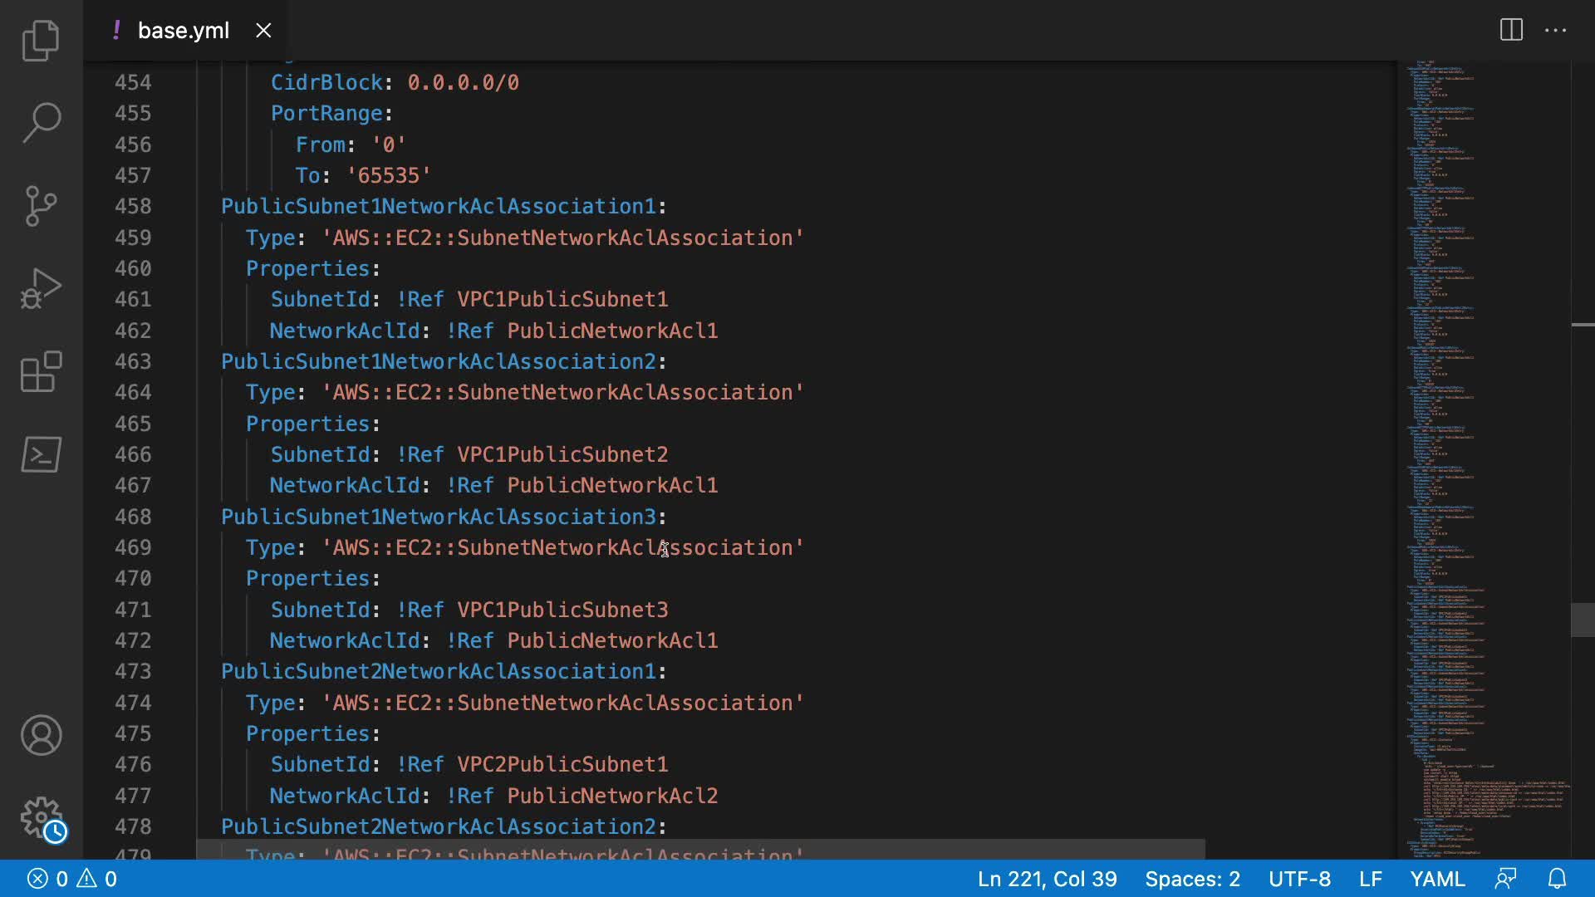This screenshot has width=1595, height=897.
Task: Open the YAML language mode selector
Action: [1437, 879]
